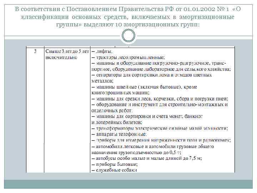This screenshot has width=257, height=193.
Task: Select 'назначения грузоподъемностью до 0,5 т;' line
Action: (136, 153)
